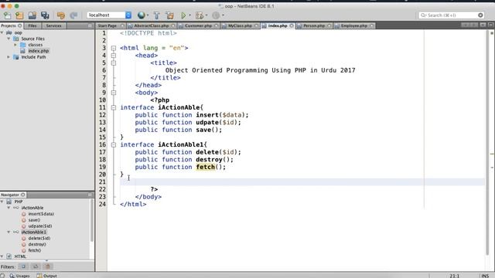Collapse the Source Files folder

(x=9, y=39)
